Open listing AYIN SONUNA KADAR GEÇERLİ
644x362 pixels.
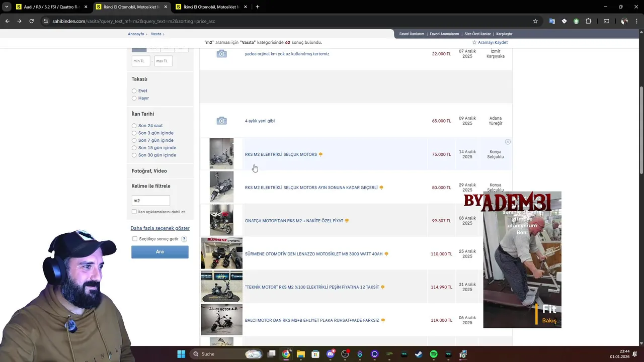click(x=311, y=188)
